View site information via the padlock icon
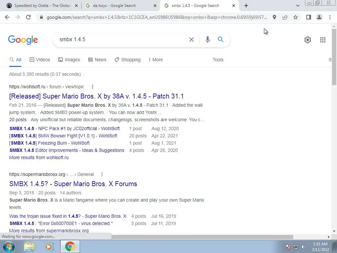The width and height of the screenshot is (337, 253). (41, 17)
